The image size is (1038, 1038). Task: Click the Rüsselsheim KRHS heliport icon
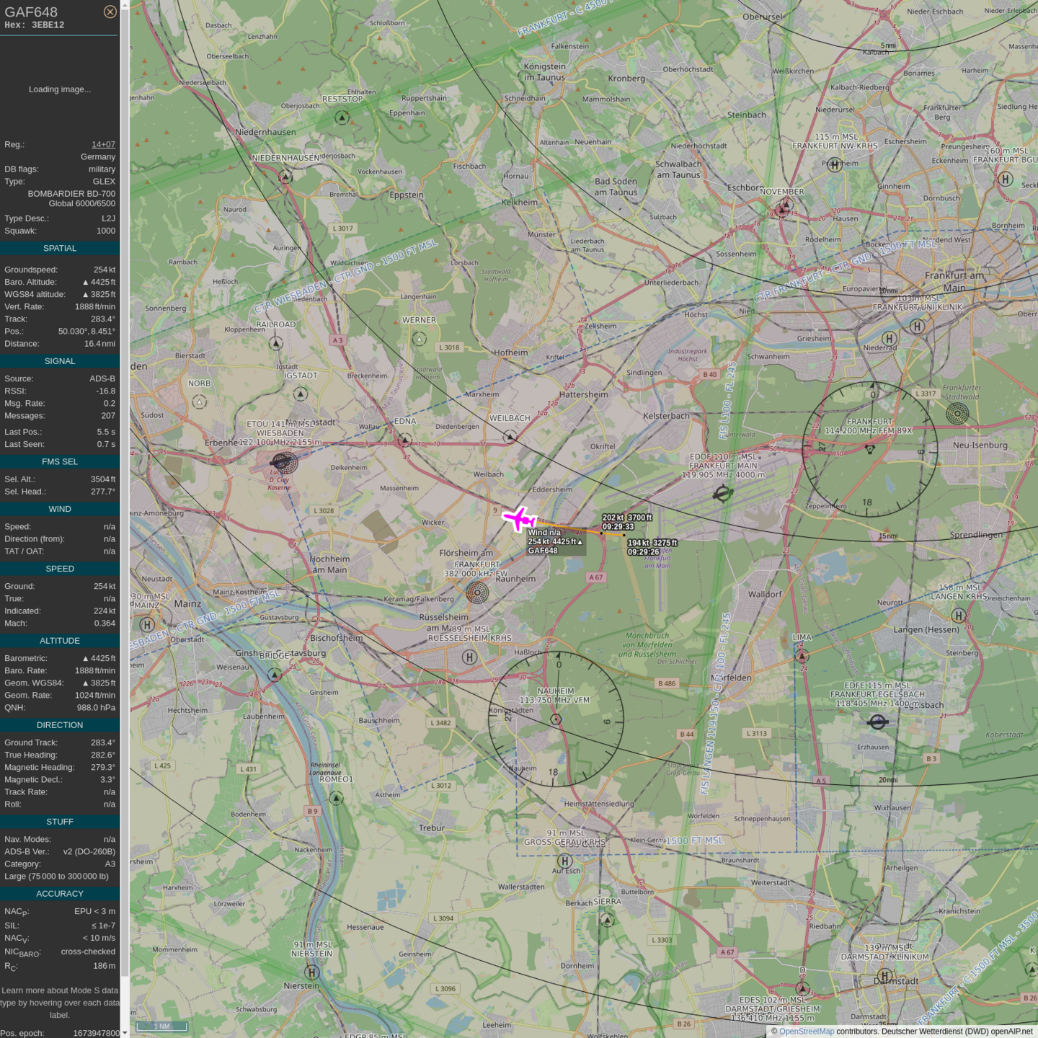point(469,657)
